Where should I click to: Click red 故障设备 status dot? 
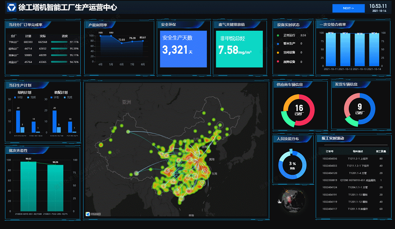pos(278,62)
